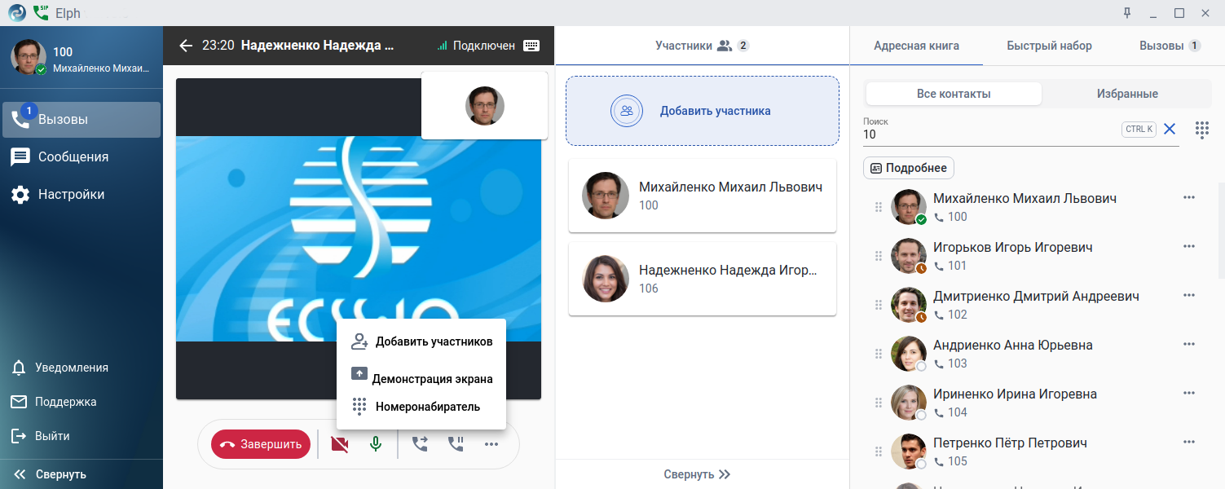
Task: Open options for Петренко Пётр Петрович
Action: [x=1189, y=442]
